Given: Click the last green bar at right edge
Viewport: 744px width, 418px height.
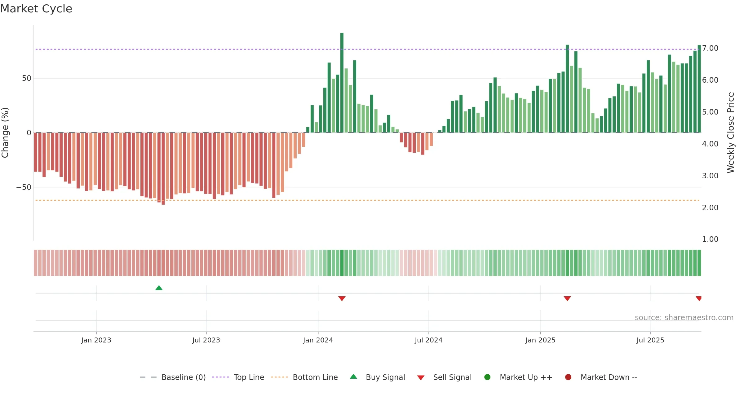Looking at the screenshot, I should point(699,89).
